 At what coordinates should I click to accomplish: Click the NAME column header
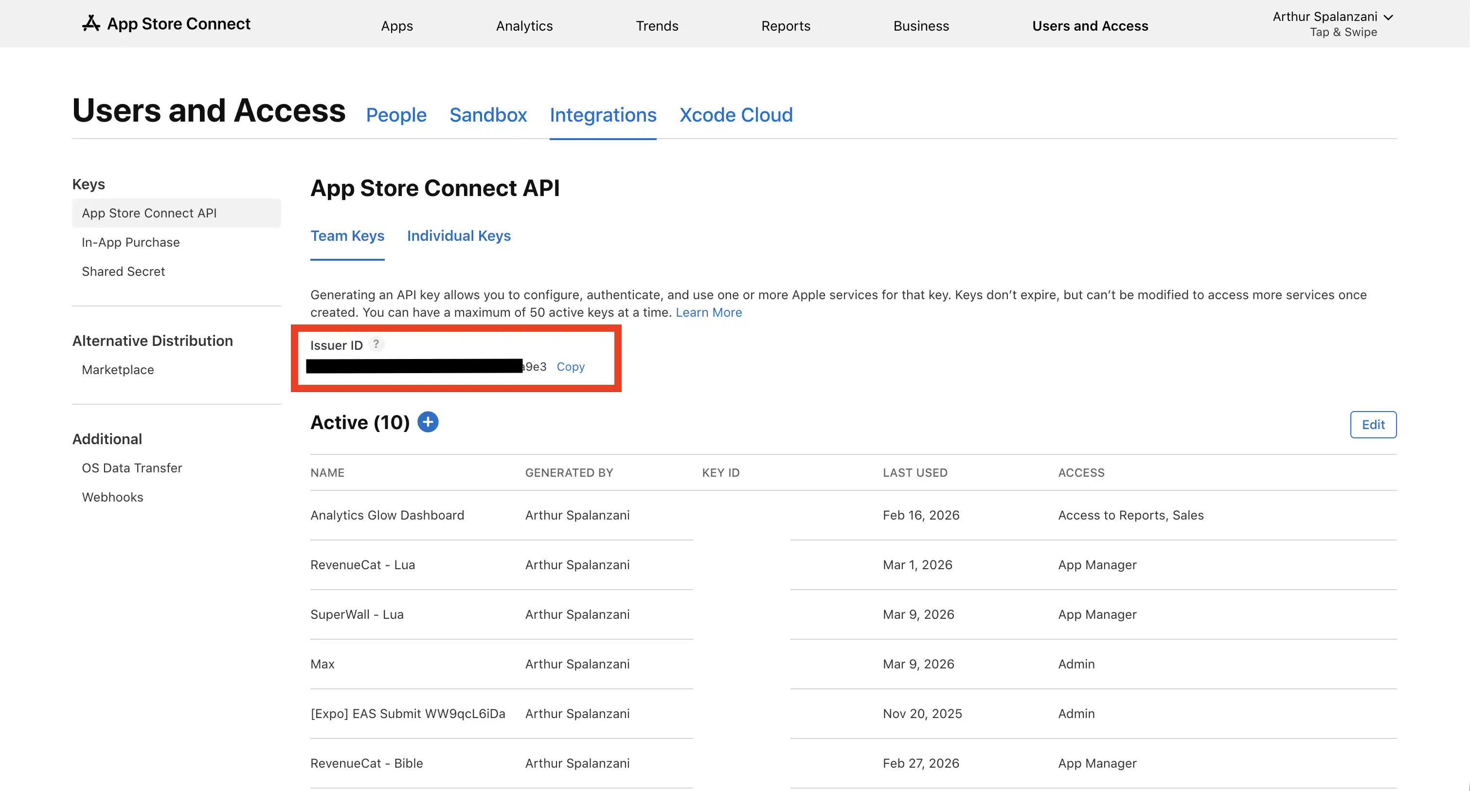327,472
